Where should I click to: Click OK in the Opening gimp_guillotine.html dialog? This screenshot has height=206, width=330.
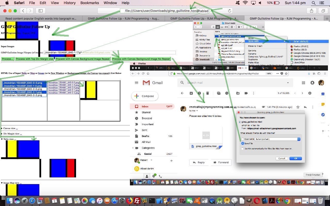pyautogui.click(x=295, y=158)
